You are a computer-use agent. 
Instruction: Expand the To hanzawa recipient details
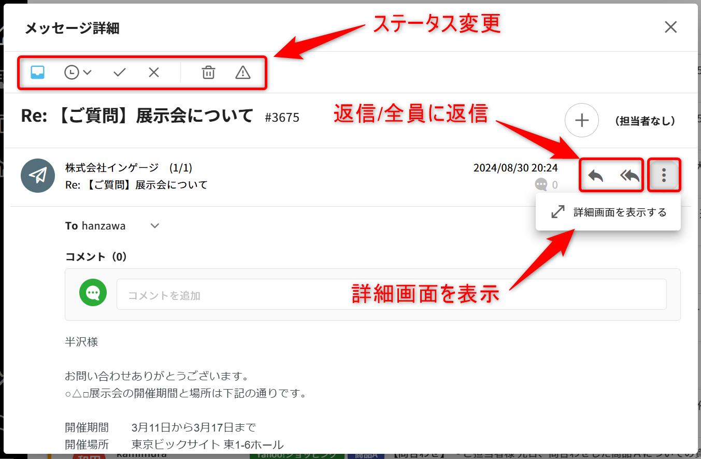pos(154,226)
